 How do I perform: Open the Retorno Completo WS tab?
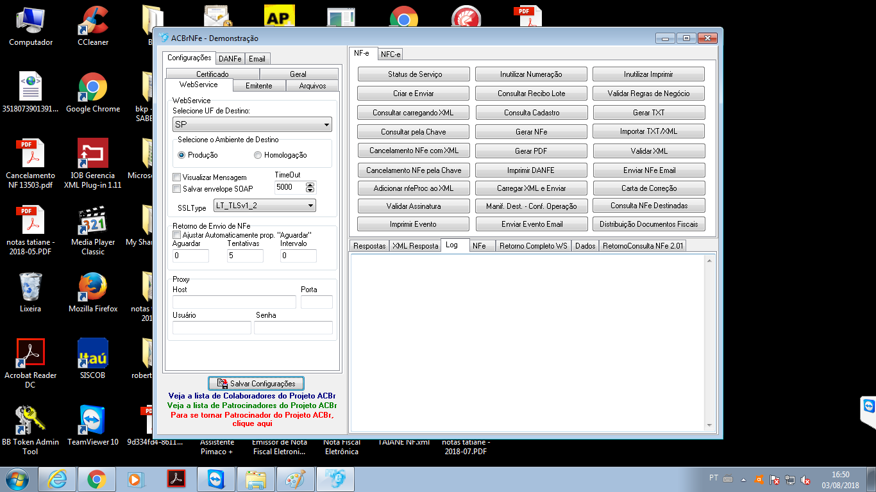coord(534,245)
